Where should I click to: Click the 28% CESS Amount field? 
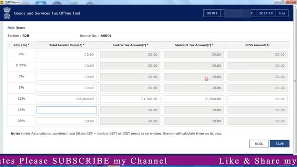click(x=258, y=121)
